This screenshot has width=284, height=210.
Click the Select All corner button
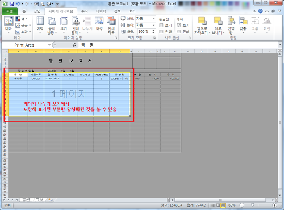tap(5, 51)
